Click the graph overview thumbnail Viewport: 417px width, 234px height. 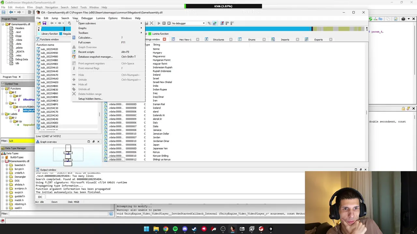pyautogui.click(x=68, y=155)
